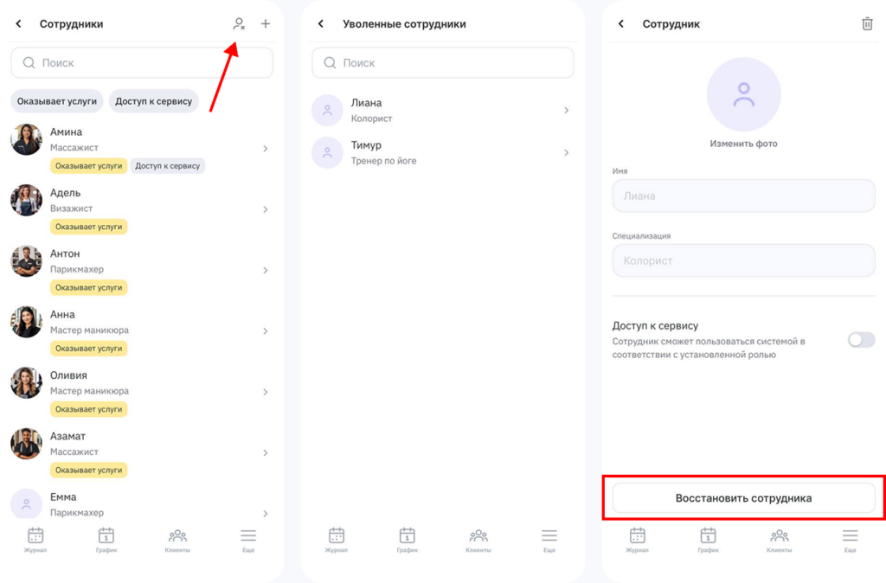Click the Специализация input field

(743, 260)
